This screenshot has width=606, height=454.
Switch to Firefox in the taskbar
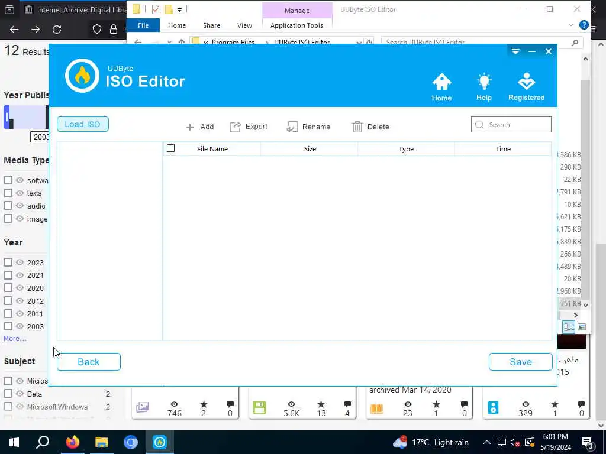pyautogui.click(x=72, y=442)
